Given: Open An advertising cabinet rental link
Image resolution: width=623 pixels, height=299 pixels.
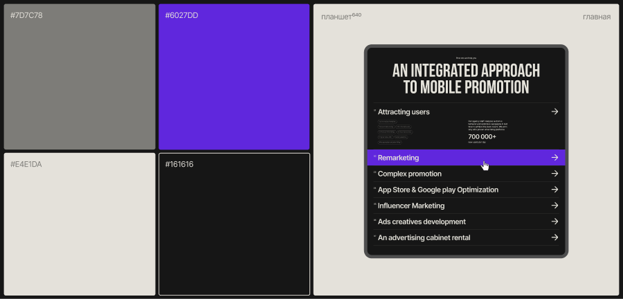Looking at the screenshot, I should [x=424, y=237].
